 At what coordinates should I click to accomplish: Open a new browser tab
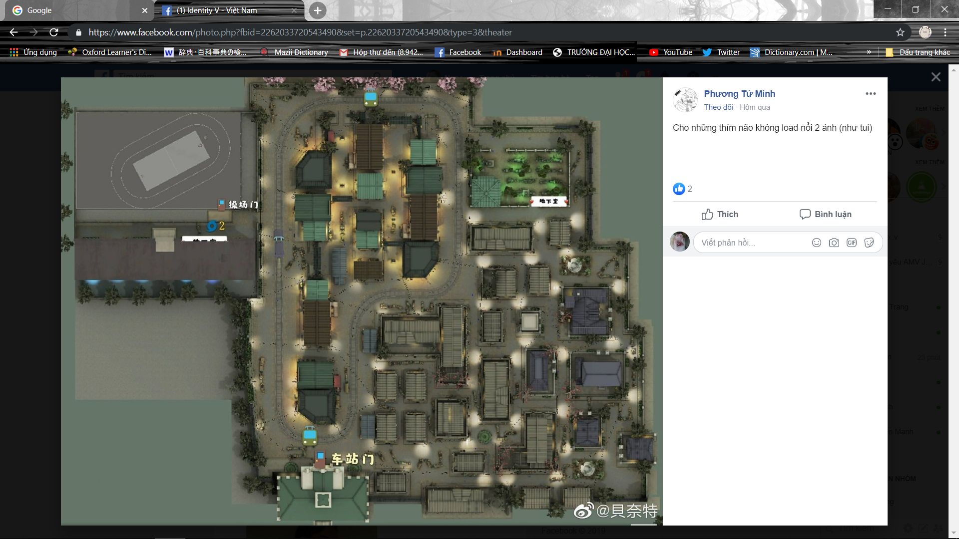[318, 10]
